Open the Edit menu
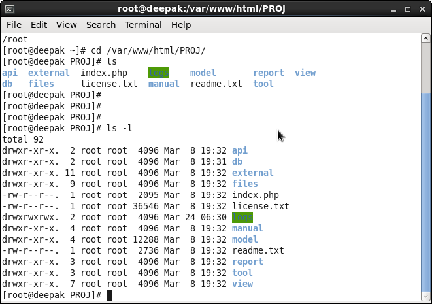The height and width of the screenshot is (304, 432). click(39, 25)
